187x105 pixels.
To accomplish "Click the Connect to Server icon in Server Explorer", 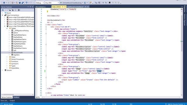I will pos(13,10).
